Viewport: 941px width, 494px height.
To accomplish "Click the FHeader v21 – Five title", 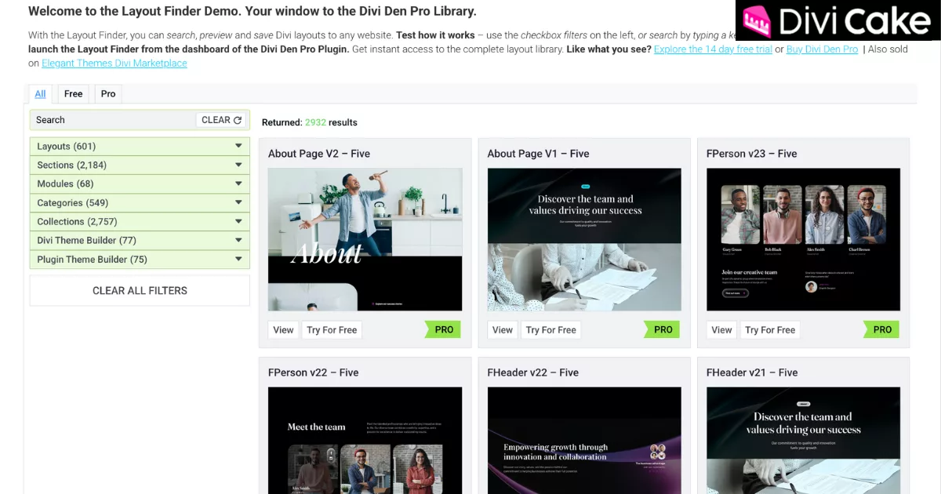I will click(x=752, y=372).
